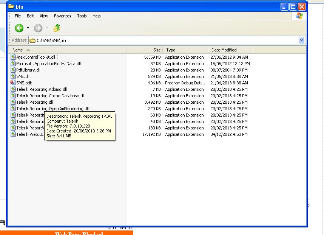Click date 15/06/2012 12:12 PM
Viewport: 324px width, 235px height.
[230, 64]
